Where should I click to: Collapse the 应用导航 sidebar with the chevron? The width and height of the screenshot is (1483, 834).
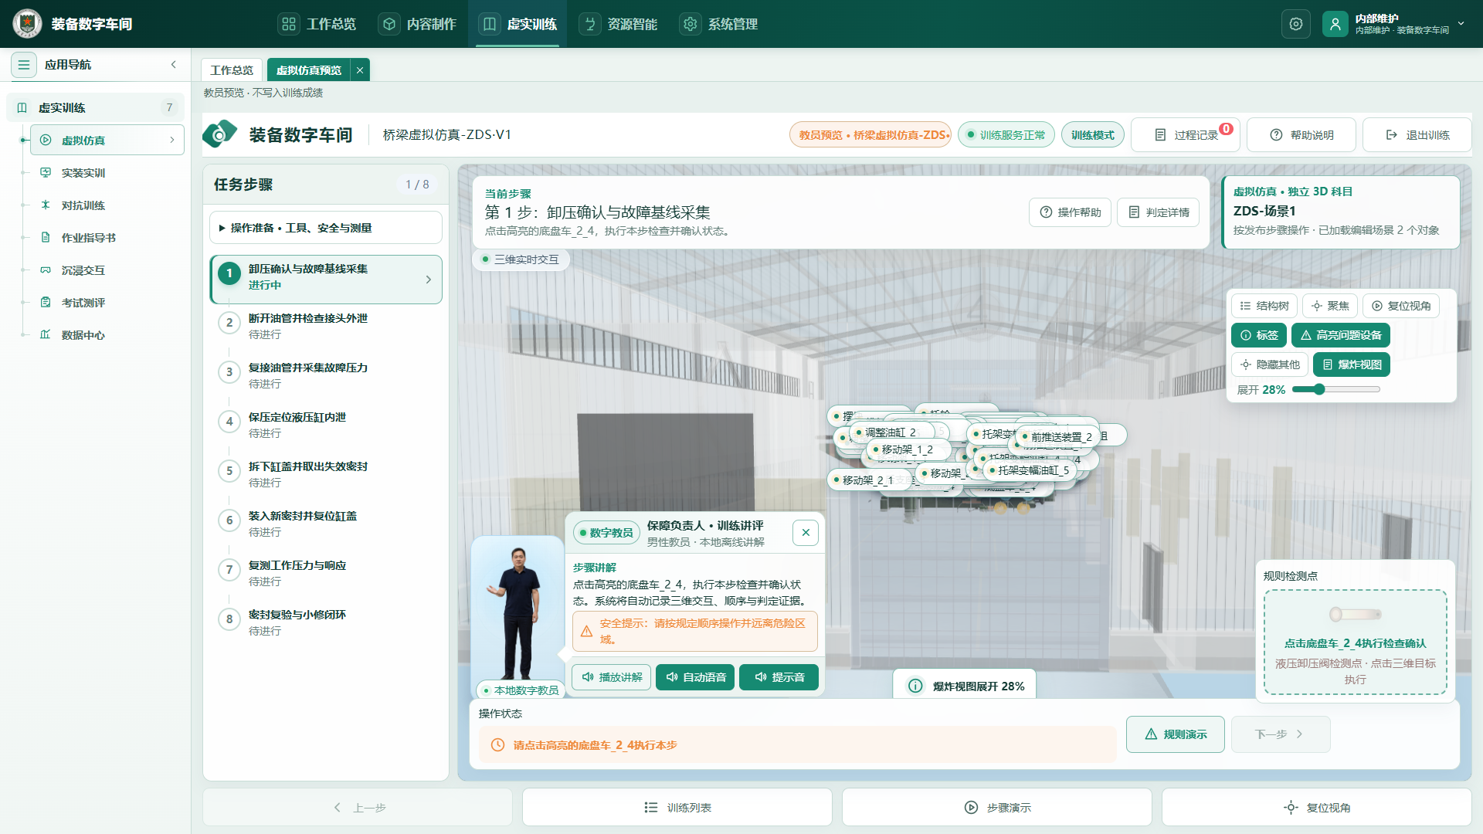[174, 65]
